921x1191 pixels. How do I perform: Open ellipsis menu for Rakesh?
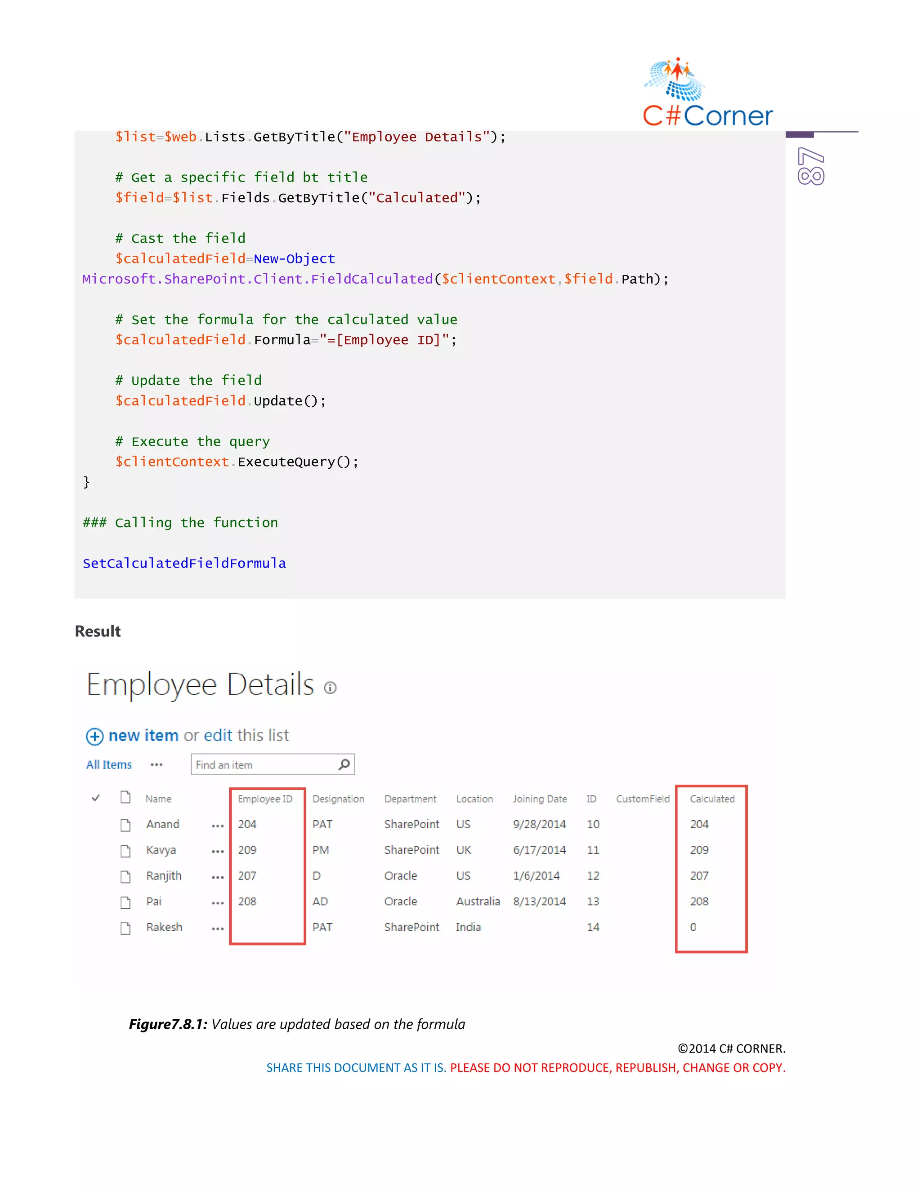tap(218, 928)
